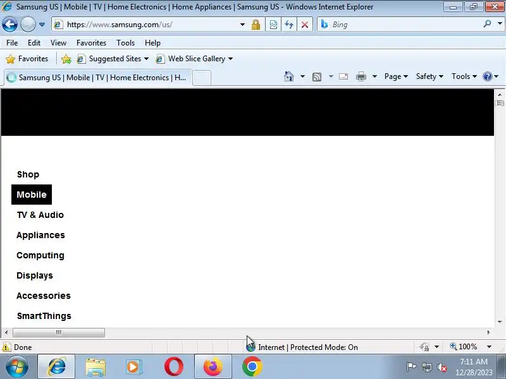Open the View menu
This screenshot has width=506, height=379.
58,43
